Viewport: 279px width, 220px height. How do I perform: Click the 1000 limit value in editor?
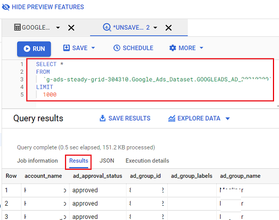point(50,95)
